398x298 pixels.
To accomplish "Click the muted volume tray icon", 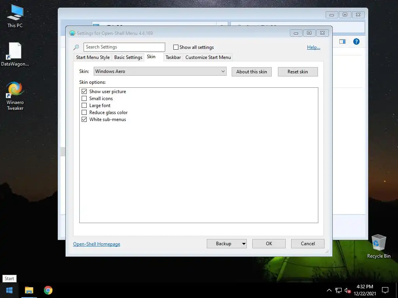I will pyautogui.click(x=347, y=290).
